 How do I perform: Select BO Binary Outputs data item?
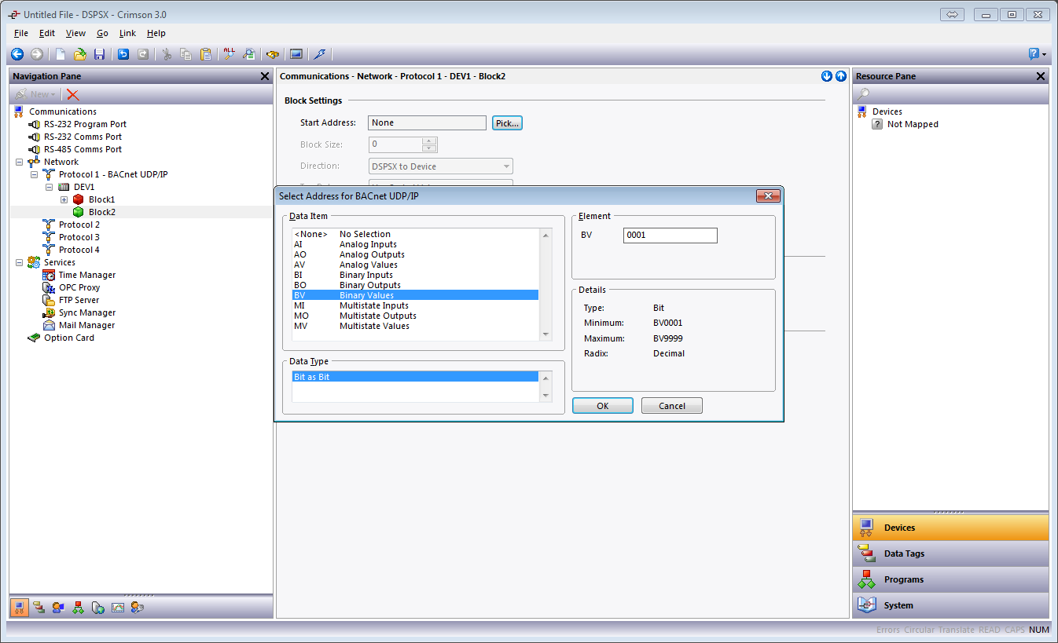pos(415,285)
